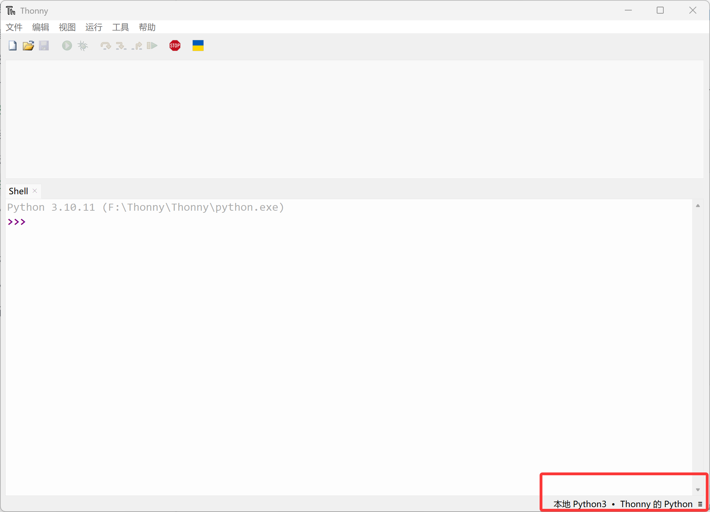Debug current script with the bug icon
The height and width of the screenshot is (512, 710).
pos(83,46)
